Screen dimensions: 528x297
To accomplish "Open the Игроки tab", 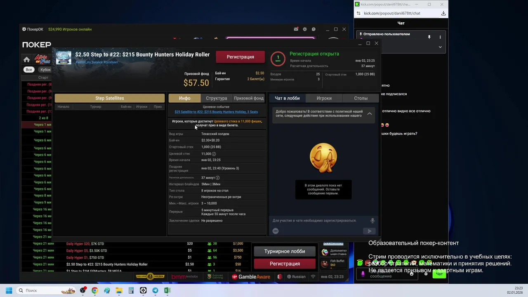I will [x=324, y=98].
